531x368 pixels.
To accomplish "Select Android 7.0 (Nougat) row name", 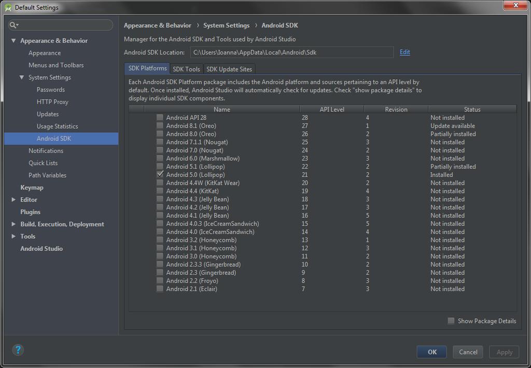I will pos(195,150).
